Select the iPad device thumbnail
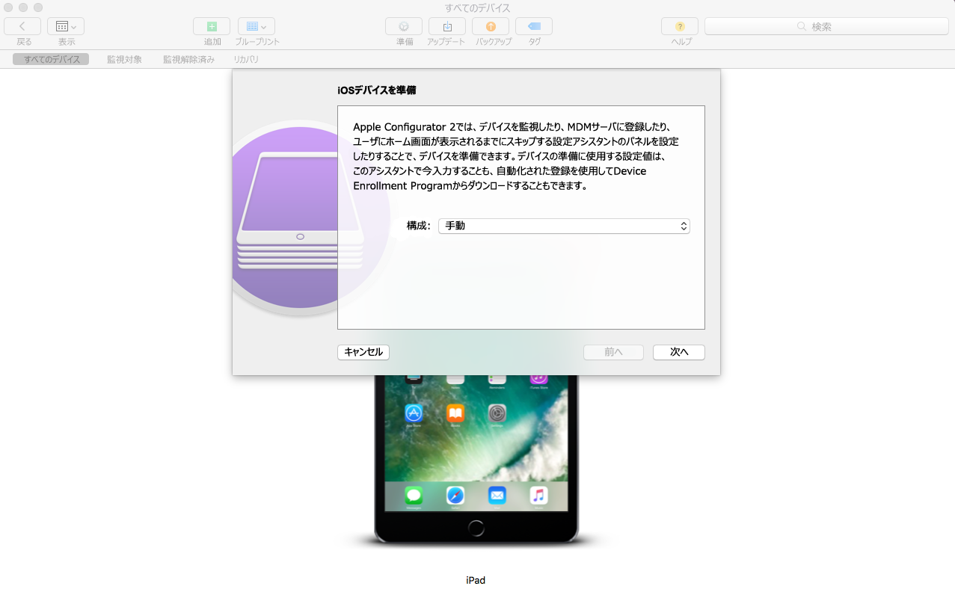 point(476,459)
